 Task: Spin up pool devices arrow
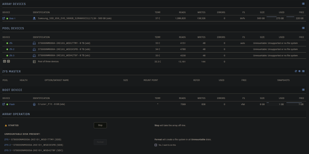point(8,61)
